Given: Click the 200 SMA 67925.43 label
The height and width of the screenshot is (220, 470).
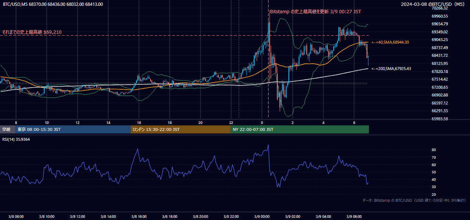Looking at the screenshot, I should tap(391, 69).
